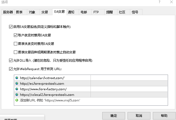Viewport: 176px width, 120px height.
Task: Click the 确定 button
Action: (x=114, y=116)
